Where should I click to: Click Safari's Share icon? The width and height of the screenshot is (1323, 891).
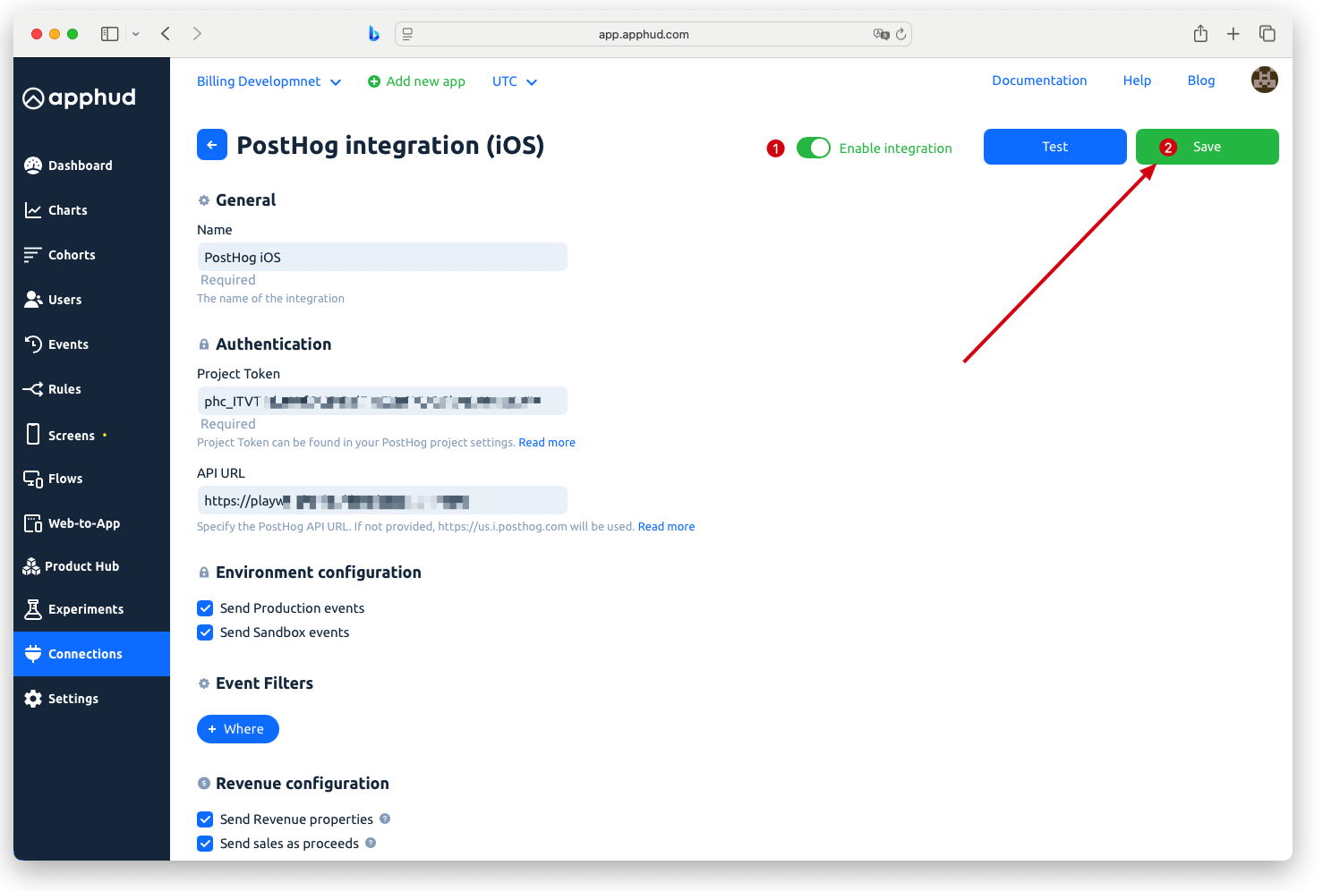click(x=1200, y=34)
